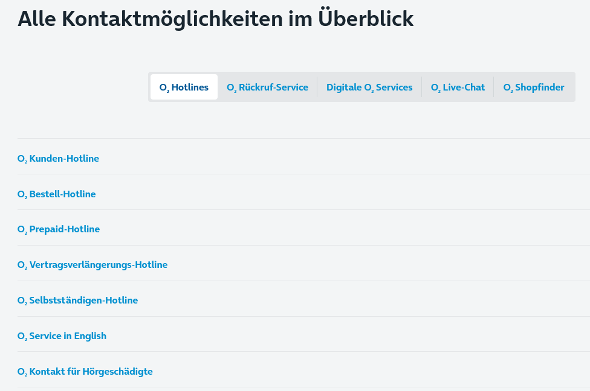Open O2 Kontakt für Hörgeschädigte section

point(303,370)
